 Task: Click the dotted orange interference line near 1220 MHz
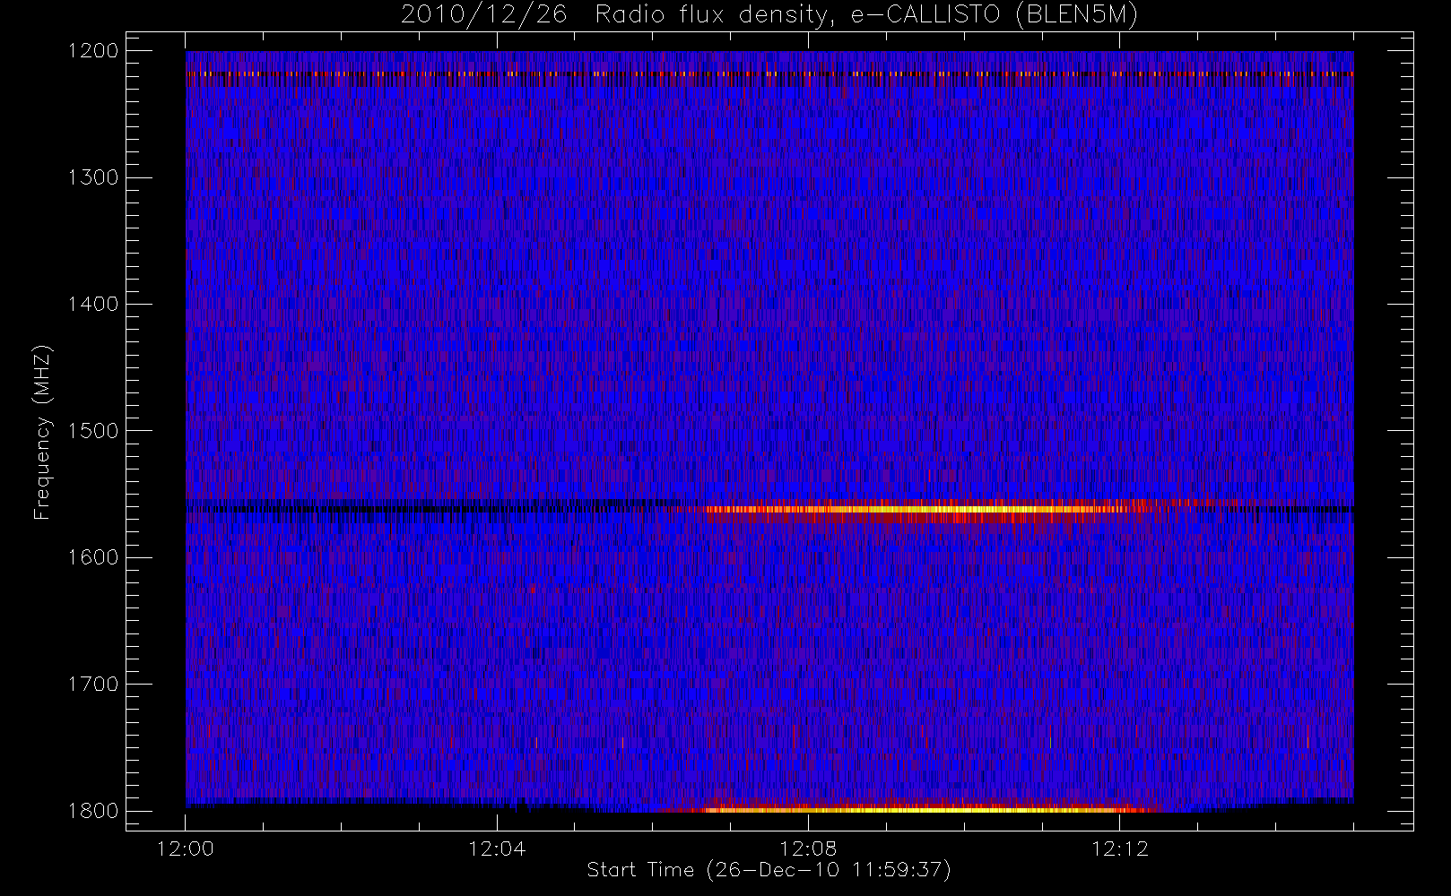(x=769, y=73)
